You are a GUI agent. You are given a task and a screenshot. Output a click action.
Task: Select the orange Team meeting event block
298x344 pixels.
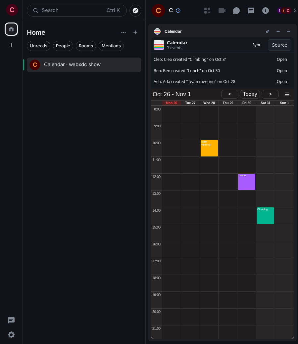209,148
